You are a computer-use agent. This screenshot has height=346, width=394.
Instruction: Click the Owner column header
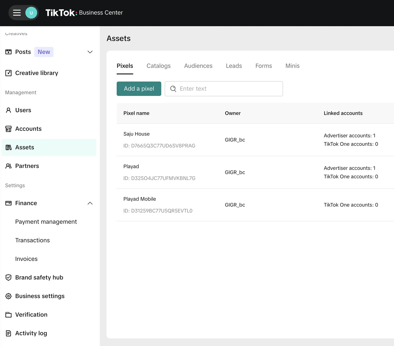pyautogui.click(x=233, y=113)
